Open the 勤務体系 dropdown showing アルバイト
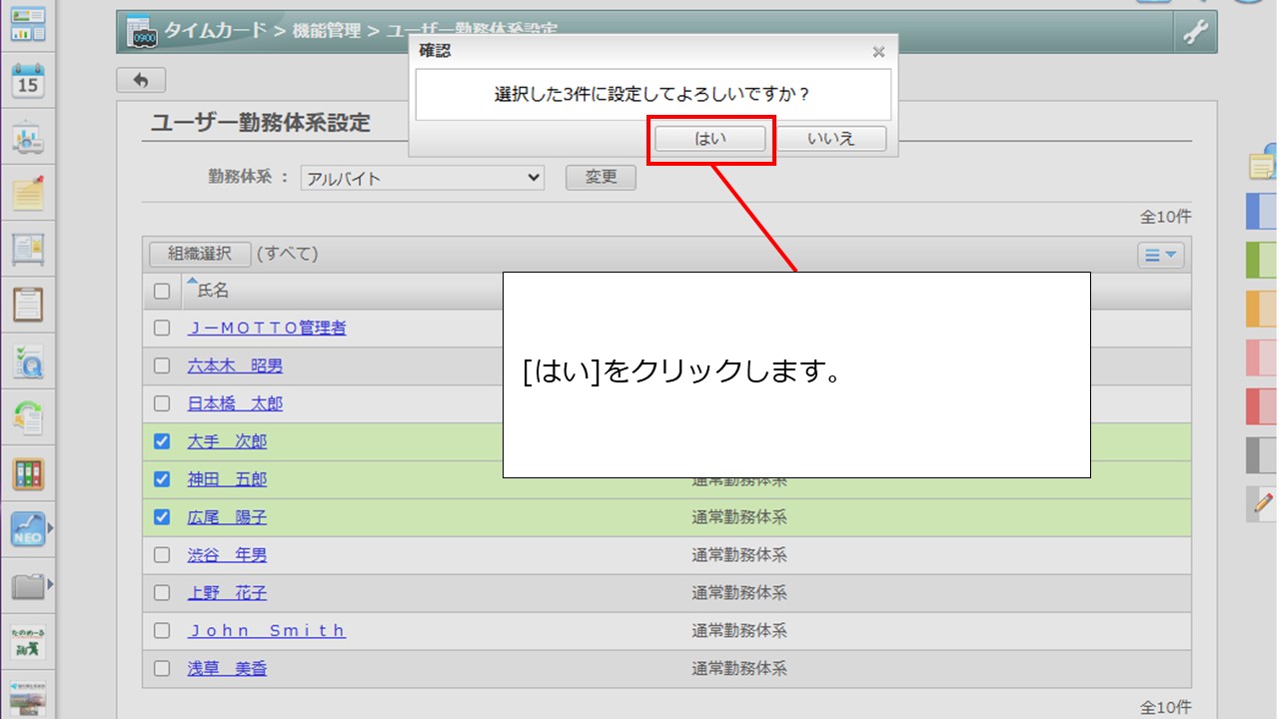 pos(422,178)
